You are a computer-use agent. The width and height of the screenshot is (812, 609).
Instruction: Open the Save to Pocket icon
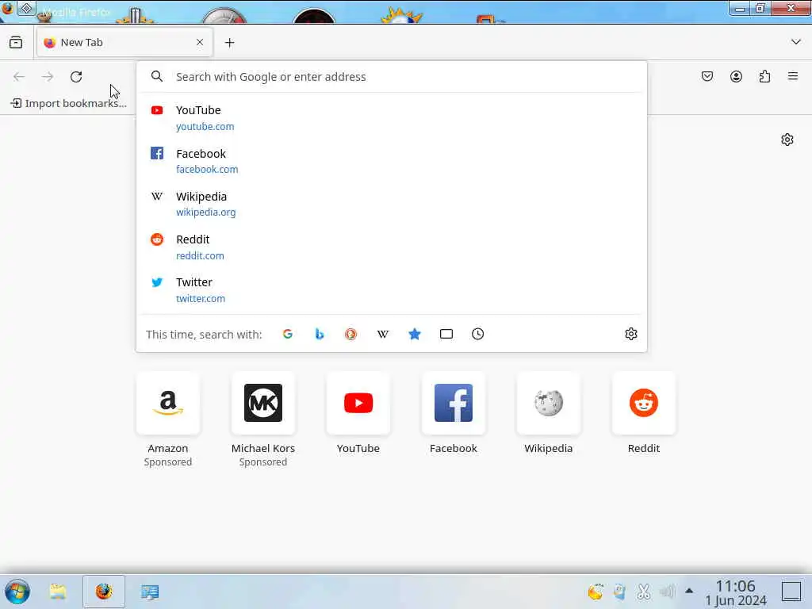(x=707, y=77)
